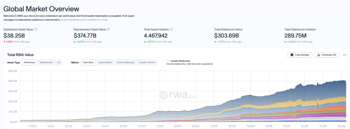Click the $38.25B distributed asset value
This screenshot has width=350, height=129.
click(14, 35)
